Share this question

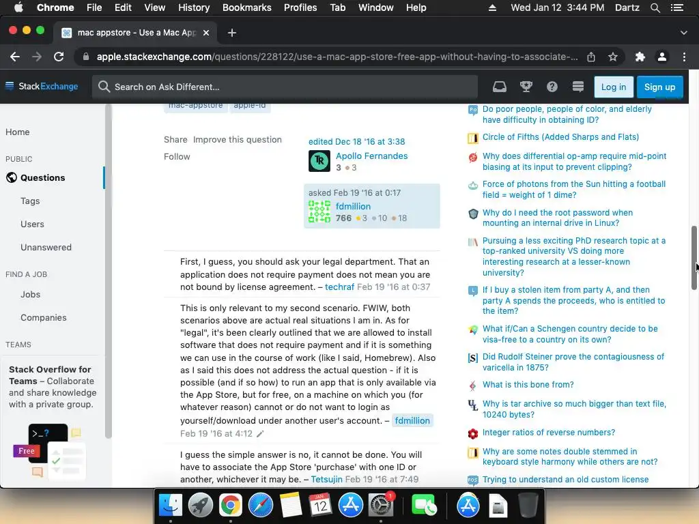coord(175,139)
